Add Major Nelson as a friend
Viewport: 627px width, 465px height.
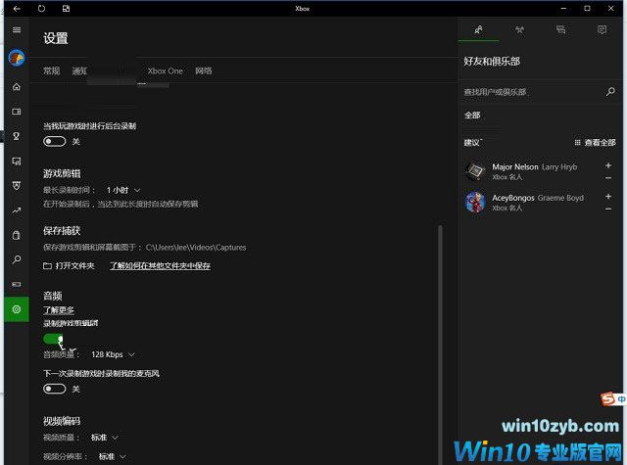click(x=608, y=165)
